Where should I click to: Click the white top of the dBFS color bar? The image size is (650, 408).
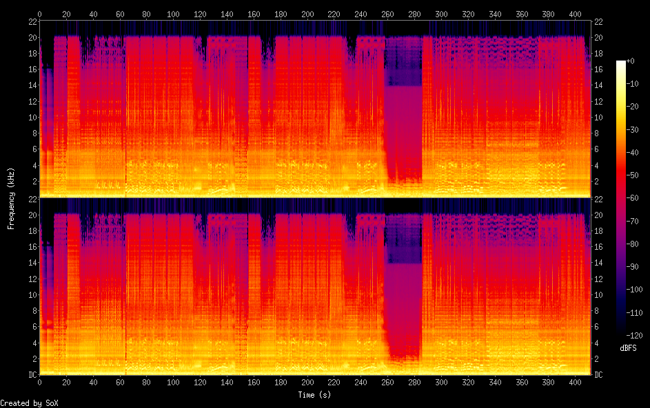pos(621,63)
